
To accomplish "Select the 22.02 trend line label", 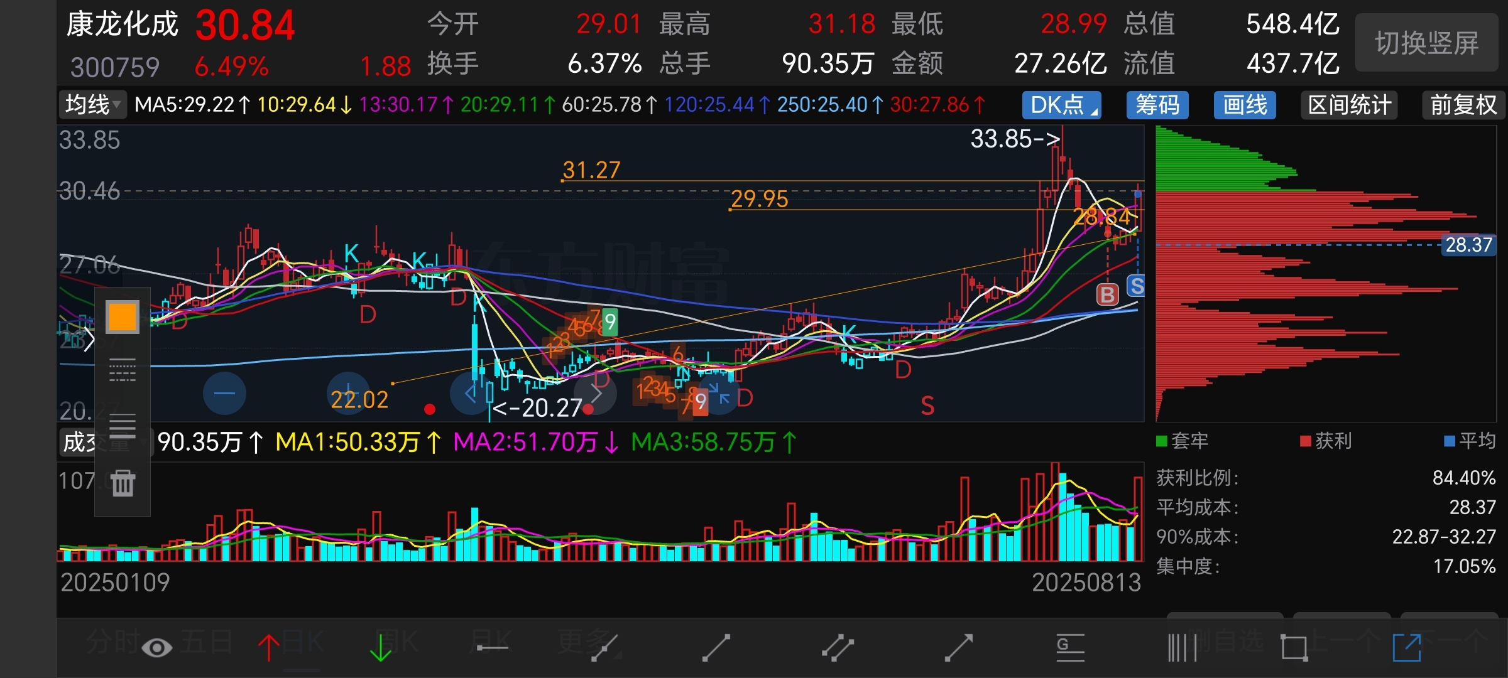I will pyautogui.click(x=359, y=399).
